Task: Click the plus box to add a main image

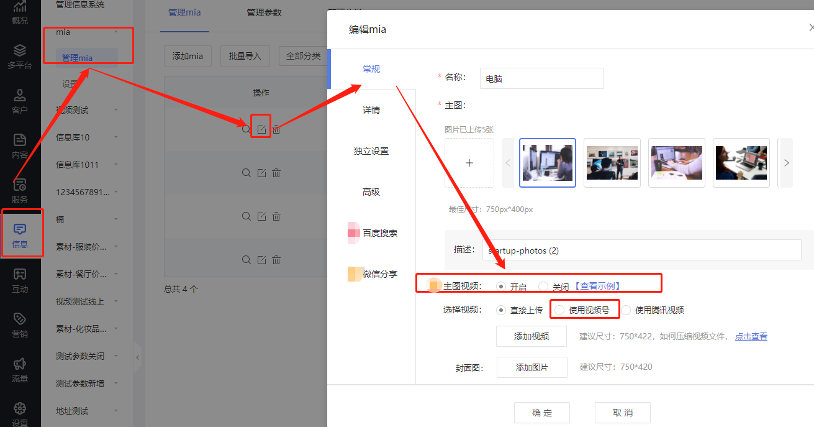Action: click(x=469, y=163)
